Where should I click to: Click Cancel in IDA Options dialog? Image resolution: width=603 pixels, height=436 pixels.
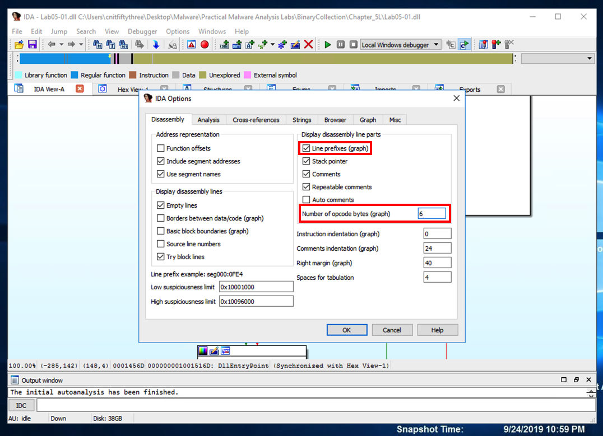point(392,330)
